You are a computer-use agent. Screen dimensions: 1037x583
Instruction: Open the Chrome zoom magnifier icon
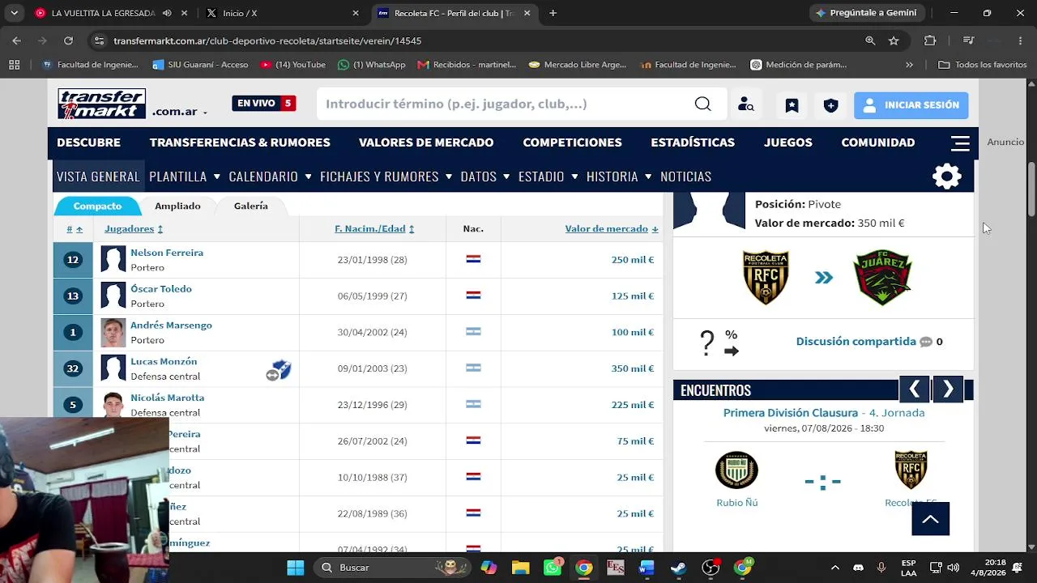click(870, 40)
